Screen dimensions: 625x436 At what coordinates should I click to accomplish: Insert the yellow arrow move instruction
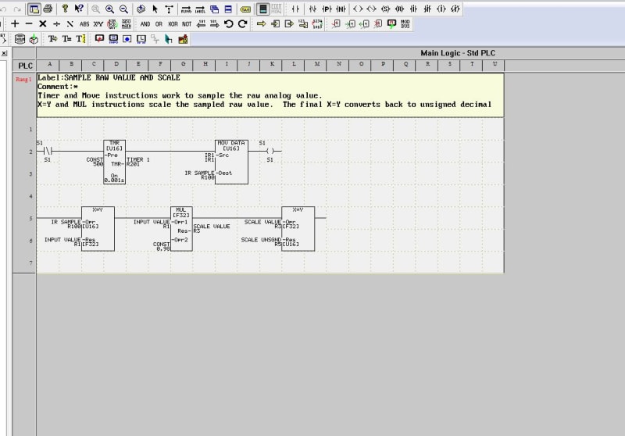[262, 24]
